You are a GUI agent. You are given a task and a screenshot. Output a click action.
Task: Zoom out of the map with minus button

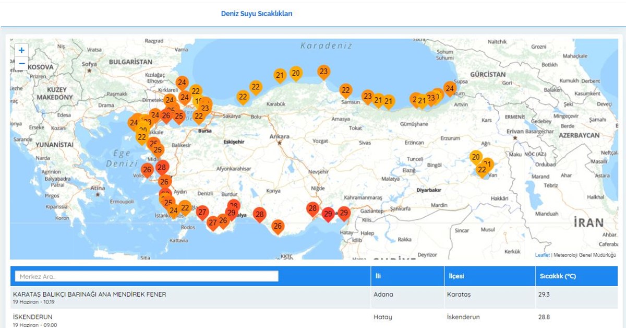click(21, 64)
